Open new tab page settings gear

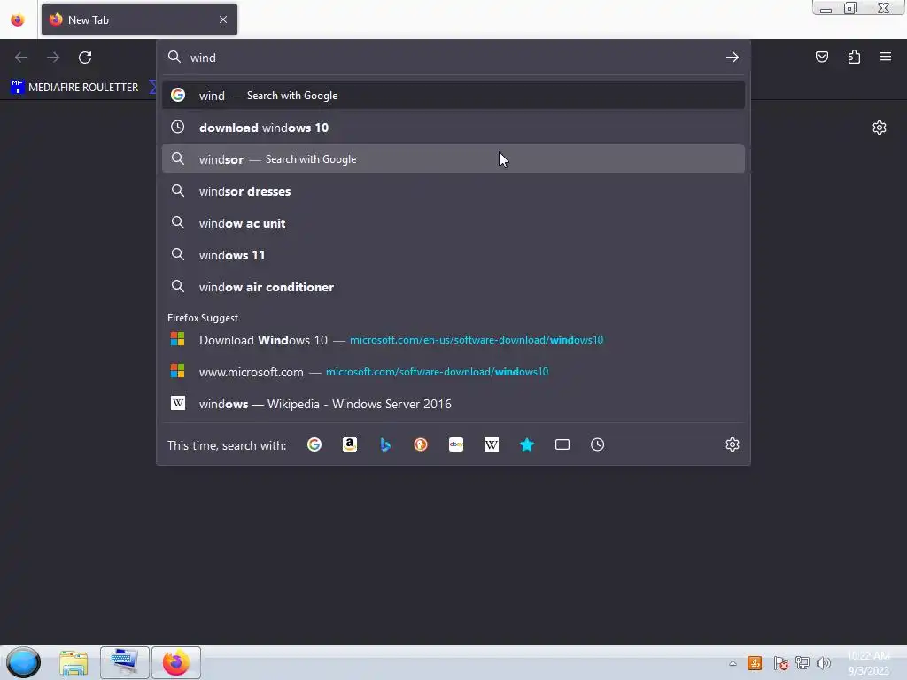tap(880, 127)
